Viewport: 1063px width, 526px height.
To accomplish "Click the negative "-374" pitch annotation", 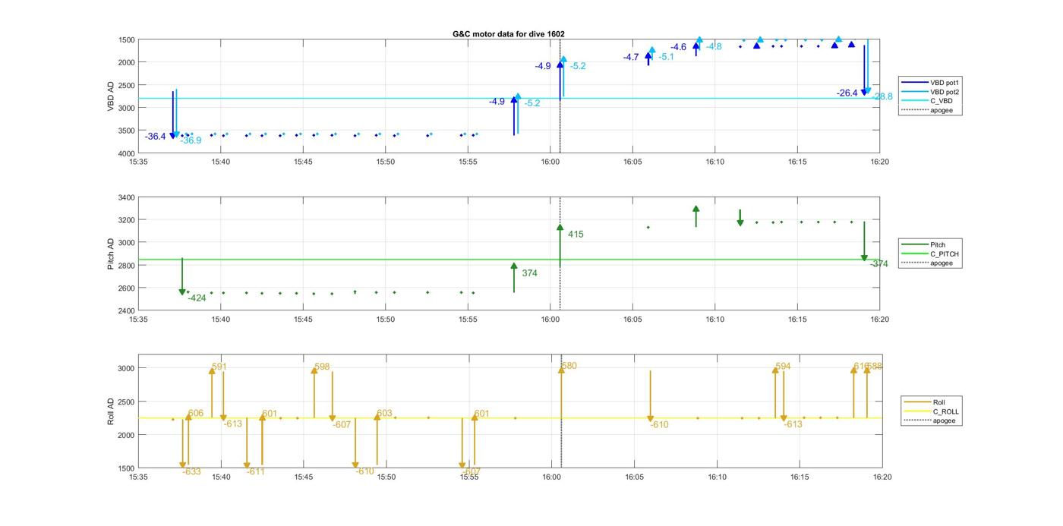I will coord(879,264).
